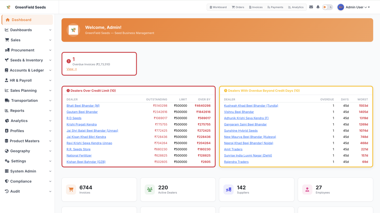Open dealer Sunshine Hybrid Seeds
The height and width of the screenshot is (213, 380).
[241, 131]
